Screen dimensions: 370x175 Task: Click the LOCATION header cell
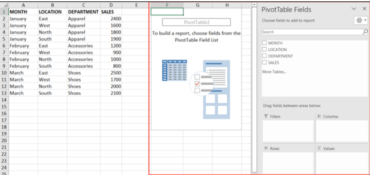click(x=52, y=12)
